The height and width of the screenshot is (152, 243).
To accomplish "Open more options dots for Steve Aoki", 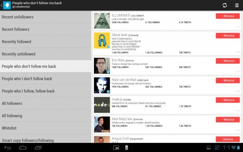I will point(238,52).
